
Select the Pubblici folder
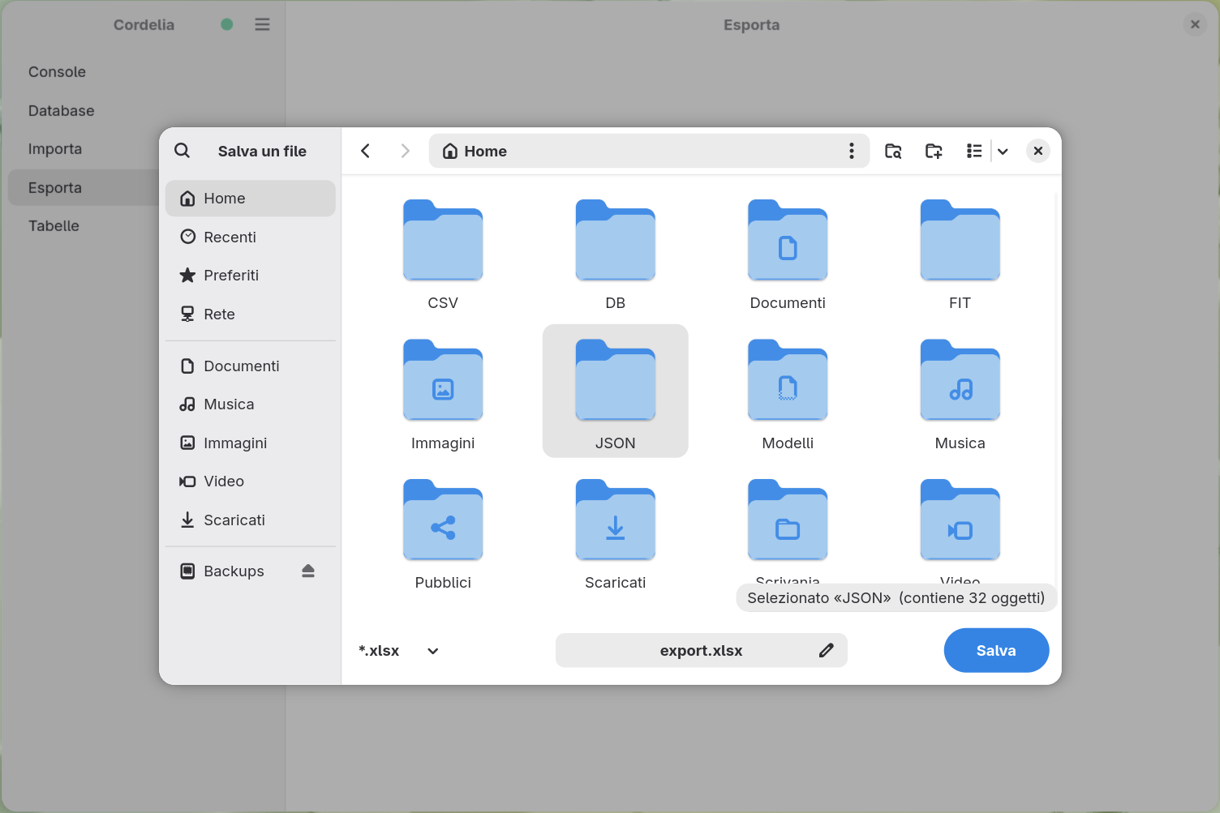[443, 533]
